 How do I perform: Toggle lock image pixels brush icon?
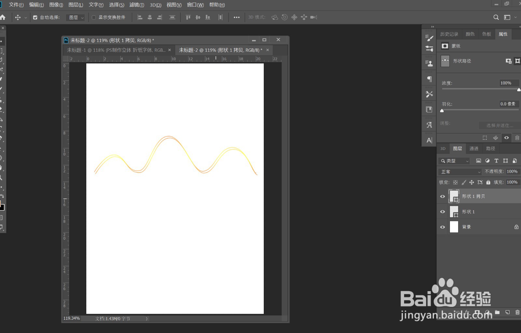point(464,182)
